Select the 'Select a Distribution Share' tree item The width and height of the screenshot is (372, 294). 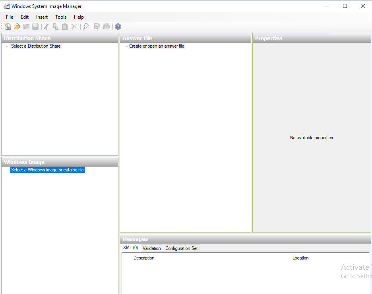point(36,46)
